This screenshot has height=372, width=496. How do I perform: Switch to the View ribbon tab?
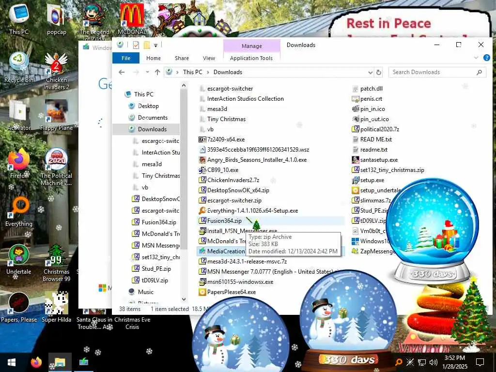tap(209, 58)
